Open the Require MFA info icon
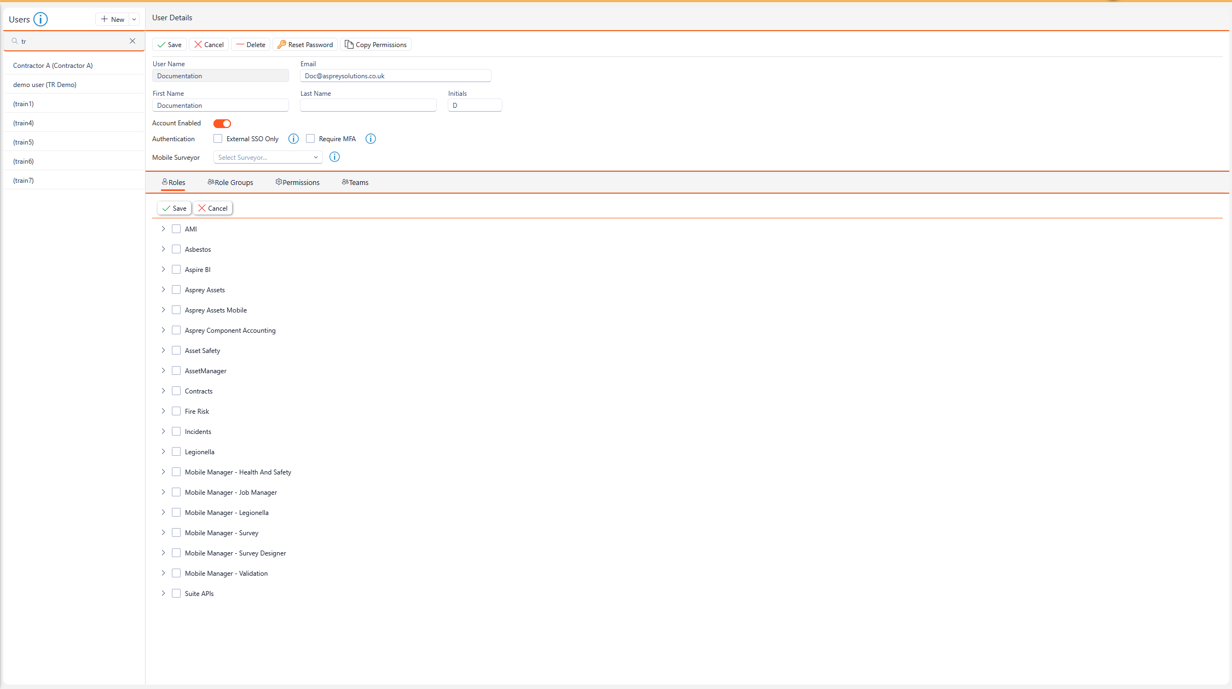This screenshot has height=689, width=1232. pyautogui.click(x=371, y=139)
